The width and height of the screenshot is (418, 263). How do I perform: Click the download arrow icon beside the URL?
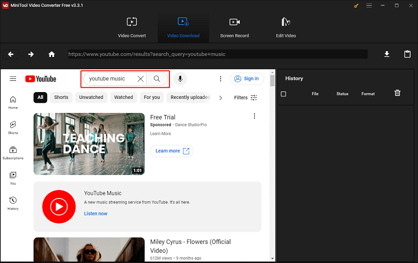(x=387, y=54)
